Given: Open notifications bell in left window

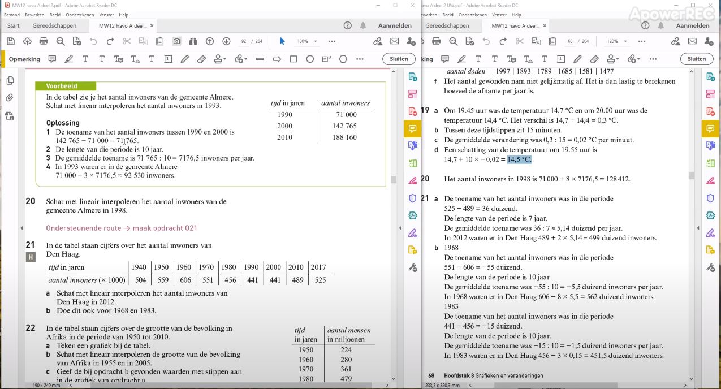Looking at the screenshot, I should (x=363, y=25).
